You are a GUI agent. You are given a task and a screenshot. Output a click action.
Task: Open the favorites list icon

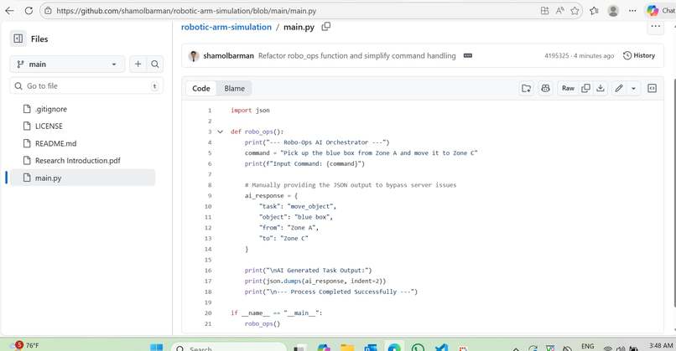tap(594, 11)
